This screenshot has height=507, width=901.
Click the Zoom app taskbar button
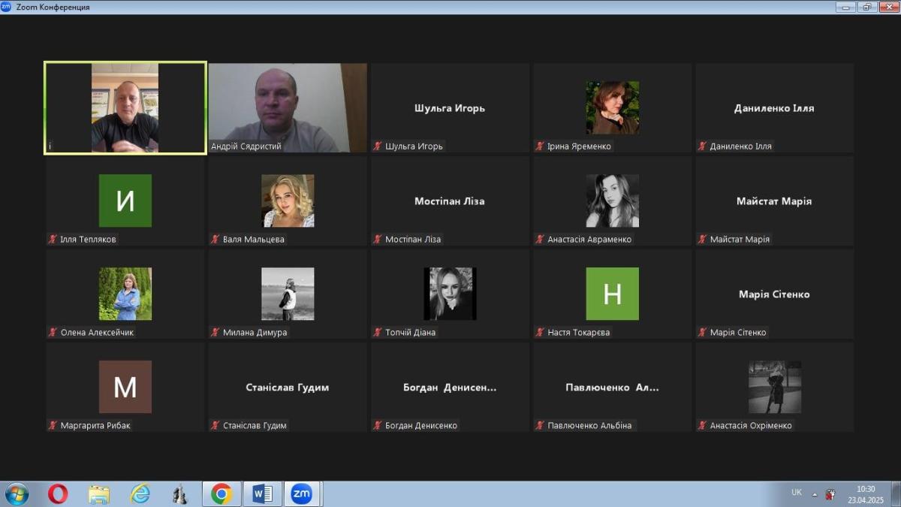(x=302, y=493)
